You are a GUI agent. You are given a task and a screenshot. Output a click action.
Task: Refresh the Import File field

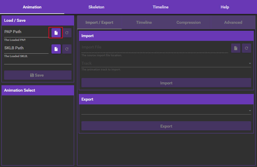coord(246,48)
